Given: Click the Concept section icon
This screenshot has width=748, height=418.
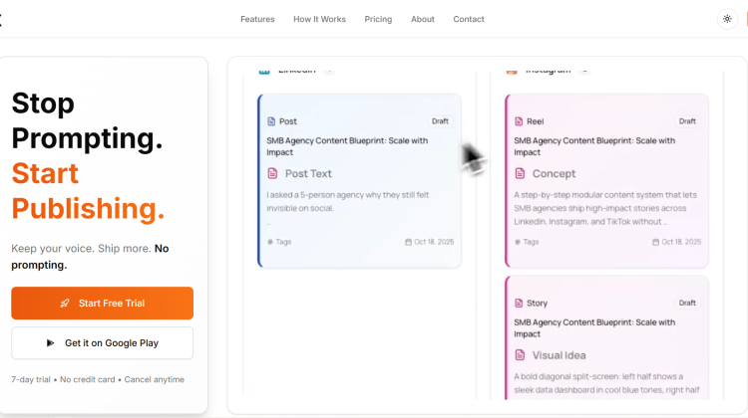Looking at the screenshot, I should pos(520,173).
